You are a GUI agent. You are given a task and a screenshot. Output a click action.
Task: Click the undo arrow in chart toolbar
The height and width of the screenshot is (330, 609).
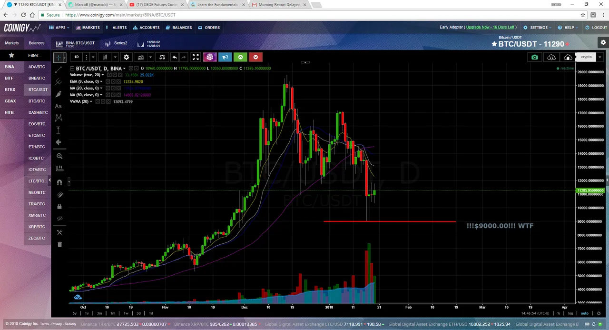tap(174, 57)
